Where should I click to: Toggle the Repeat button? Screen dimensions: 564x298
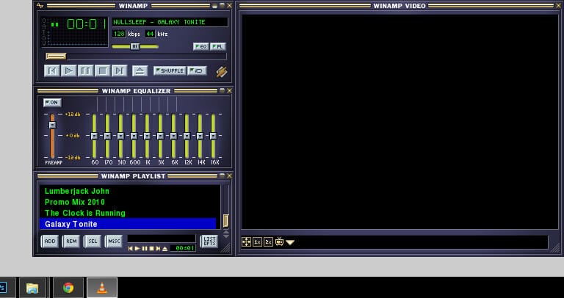point(197,71)
